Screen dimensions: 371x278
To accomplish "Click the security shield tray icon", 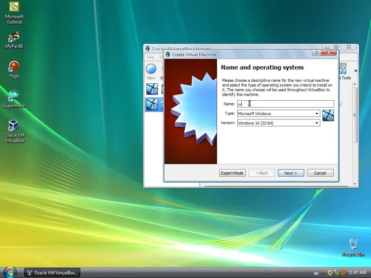I will (330, 273).
